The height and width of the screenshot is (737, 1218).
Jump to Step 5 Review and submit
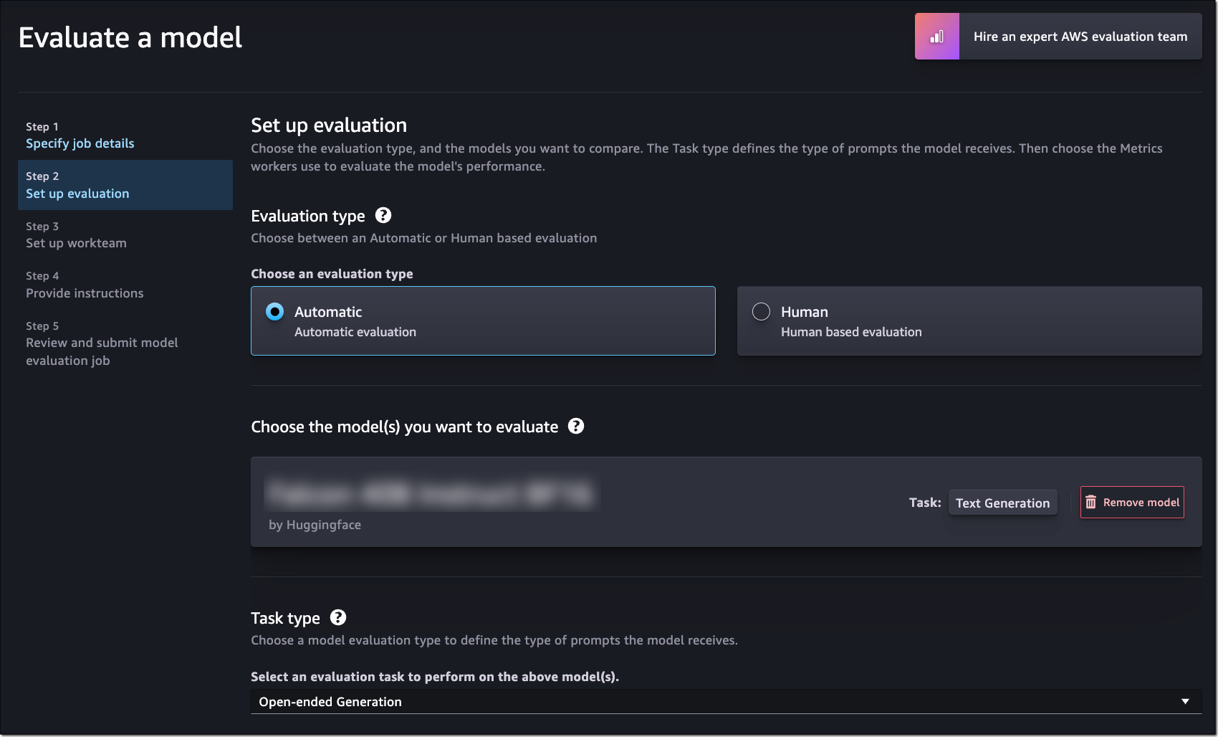(102, 351)
